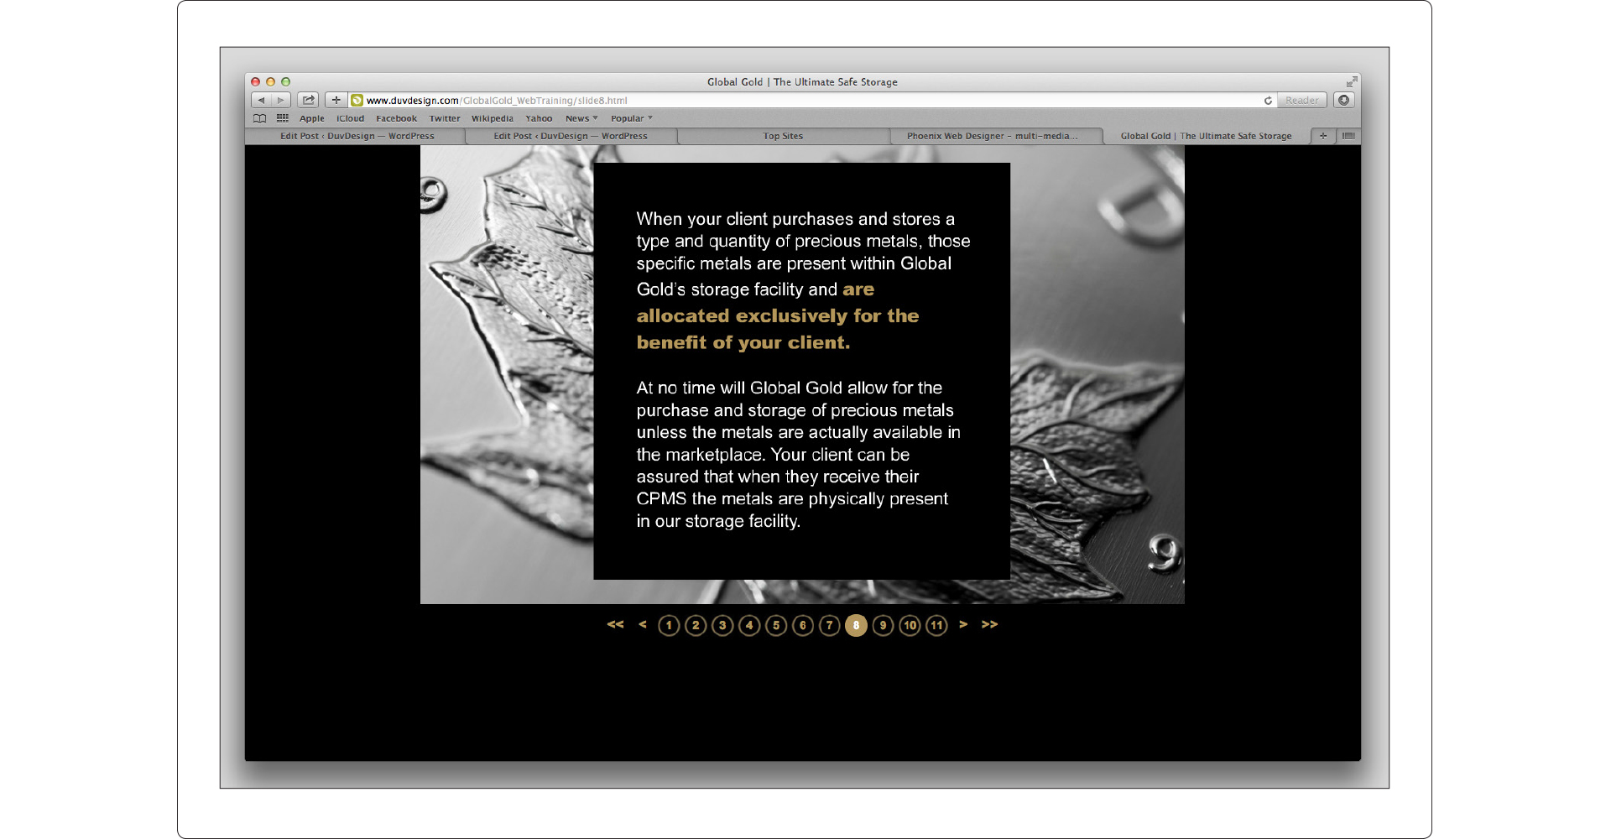Show all tabs overview button
Screen dimensions: 1611x839
1348,136
